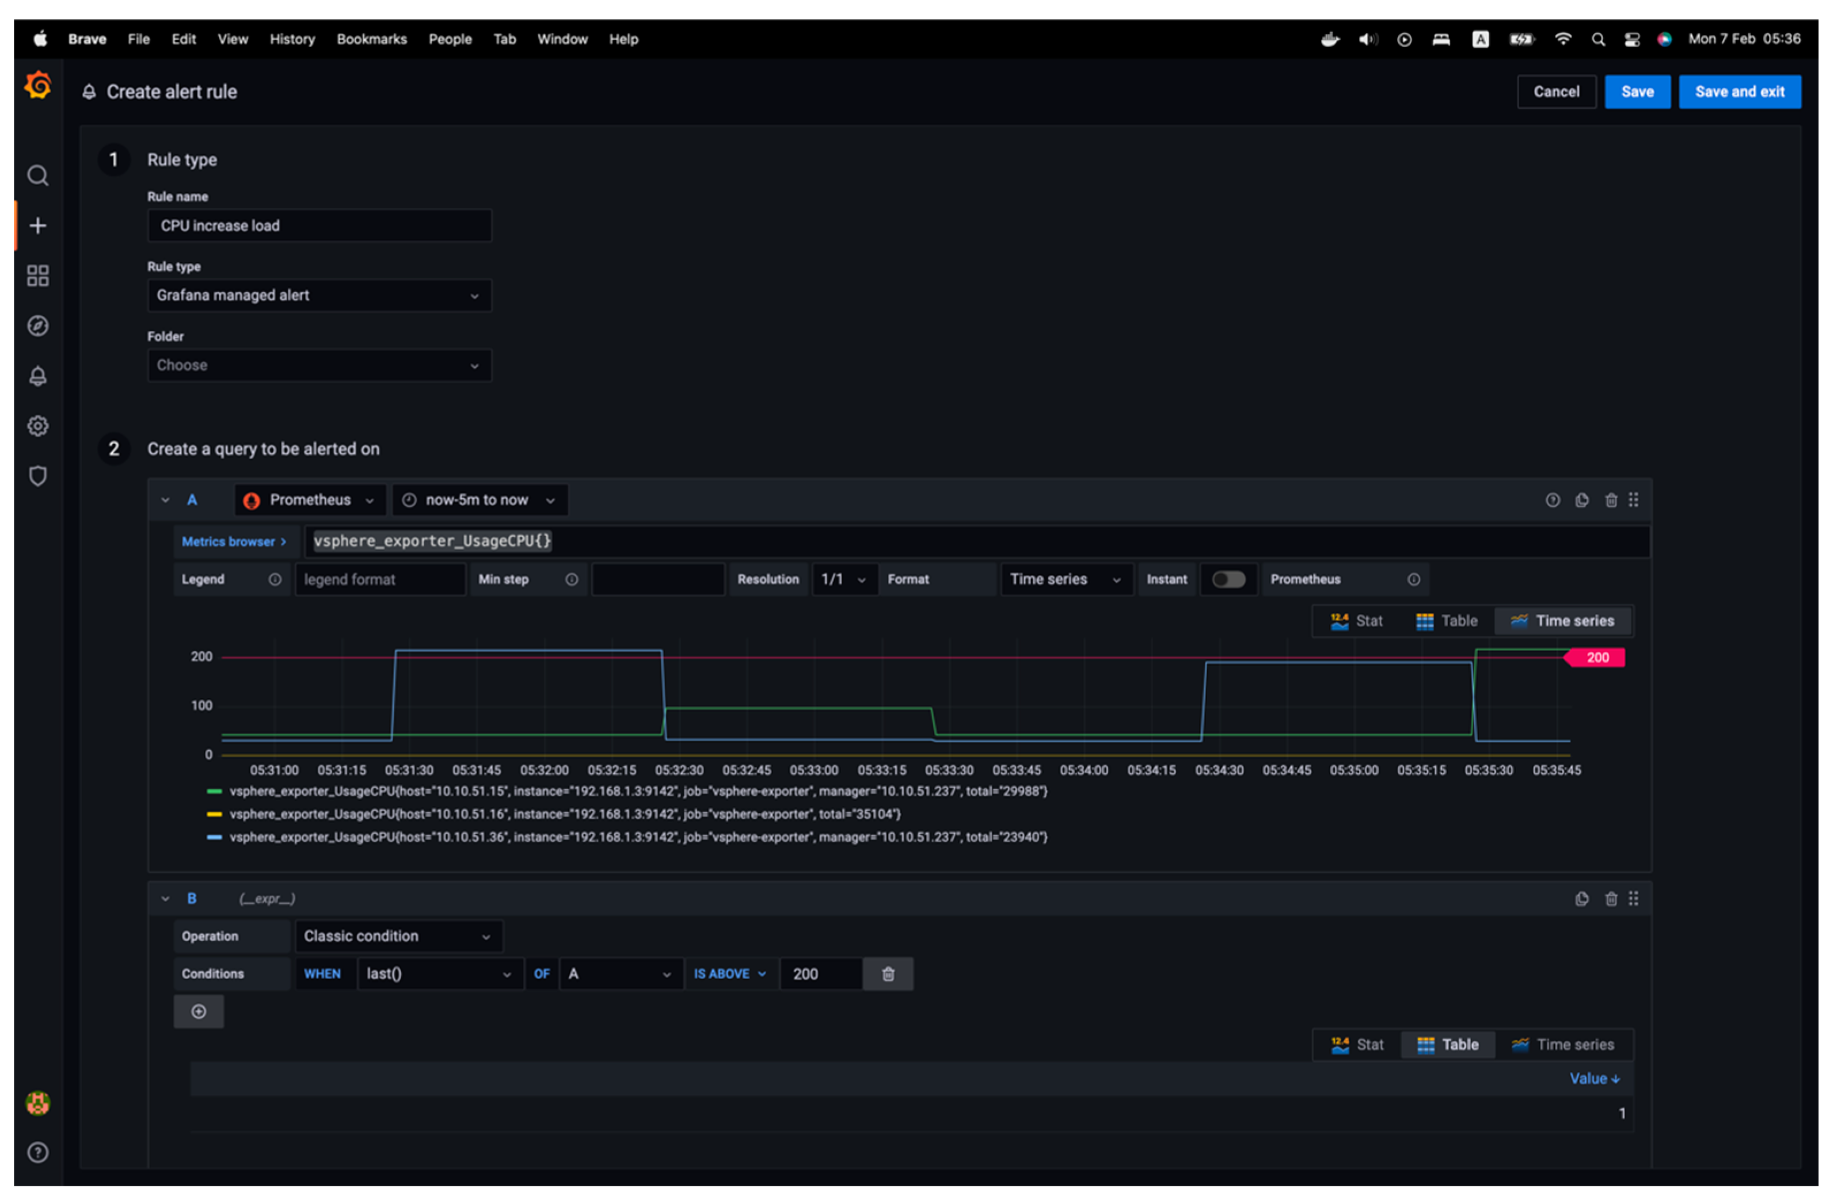Open the Explore compass icon in sidebar

tap(37, 326)
